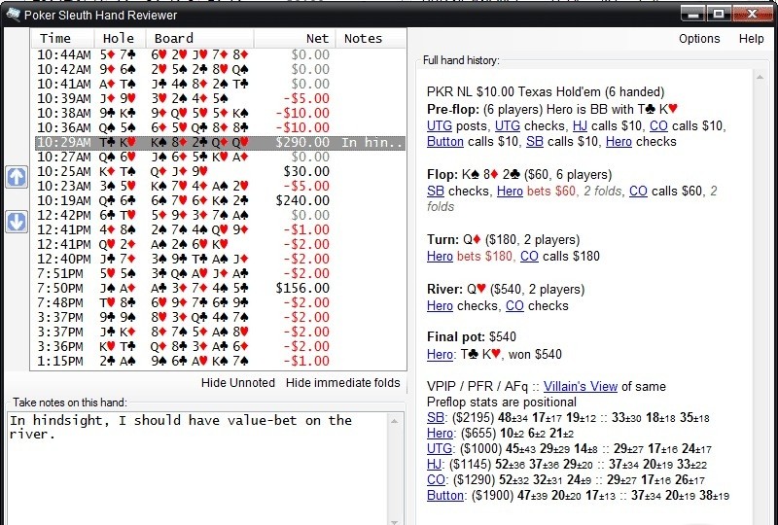Click the blue up arrow icon
Image resolution: width=778 pixels, height=525 pixels.
coord(16,177)
